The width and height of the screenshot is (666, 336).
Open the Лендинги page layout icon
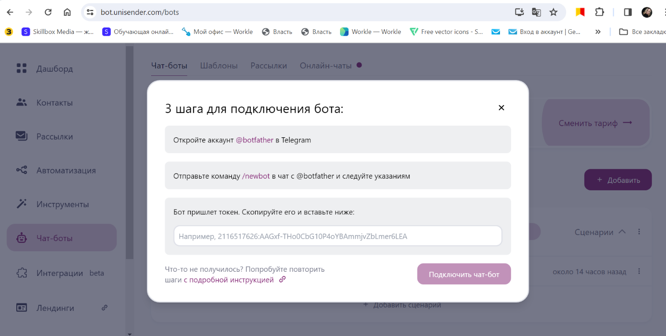click(x=21, y=308)
